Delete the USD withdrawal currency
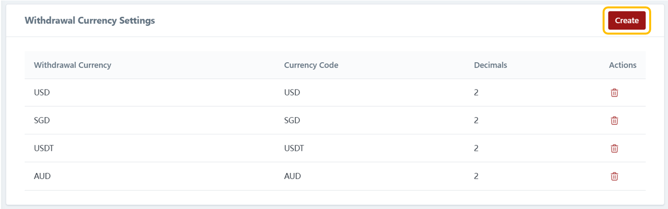Viewport: 668px width, 209px height. 614,92
